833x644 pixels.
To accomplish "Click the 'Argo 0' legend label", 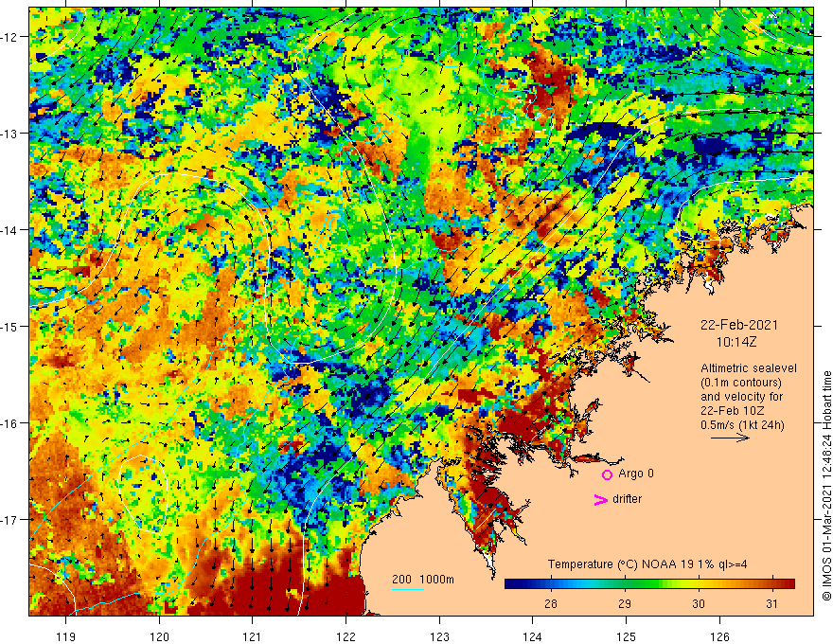I will [636, 474].
